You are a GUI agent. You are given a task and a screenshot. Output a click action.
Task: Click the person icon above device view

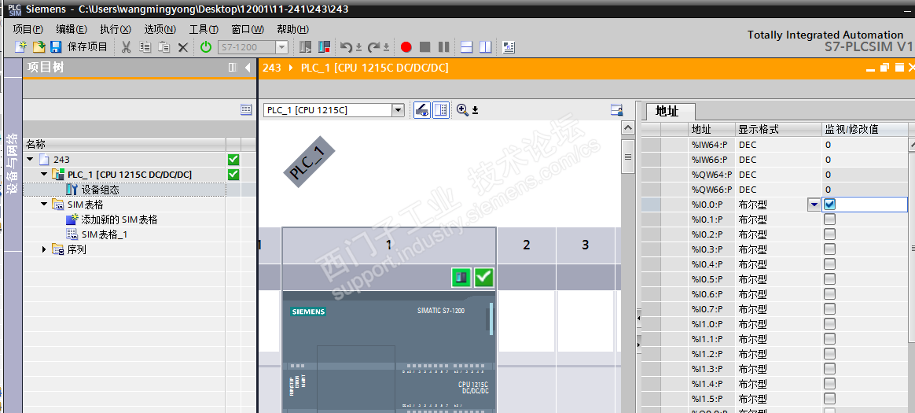617,110
